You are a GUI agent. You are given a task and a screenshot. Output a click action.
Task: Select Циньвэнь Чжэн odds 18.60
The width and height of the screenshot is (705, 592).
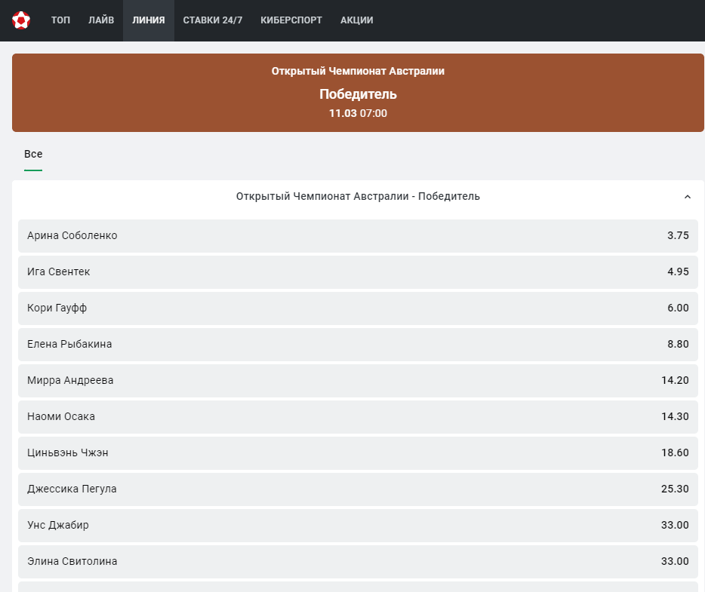point(358,452)
